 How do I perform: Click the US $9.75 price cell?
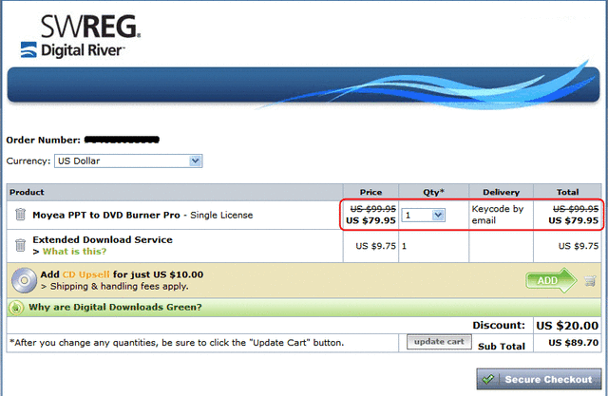click(375, 246)
